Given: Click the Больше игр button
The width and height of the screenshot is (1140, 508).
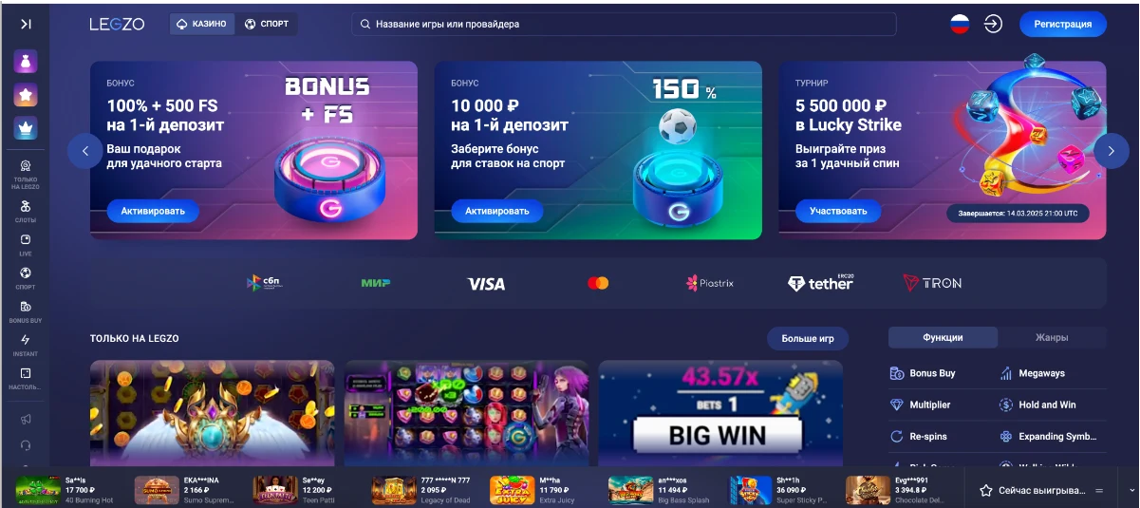Looking at the screenshot, I should coord(808,338).
